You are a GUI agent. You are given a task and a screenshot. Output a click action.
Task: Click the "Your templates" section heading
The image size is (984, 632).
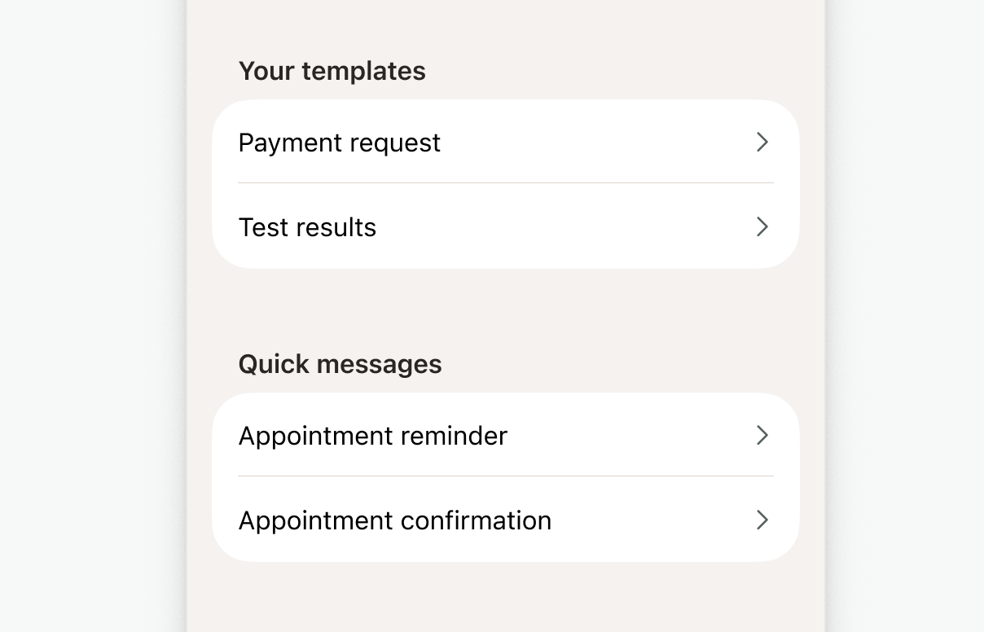[x=332, y=71]
